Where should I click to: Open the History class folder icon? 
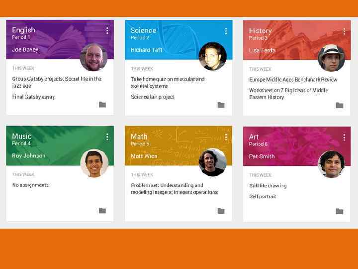pos(340,105)
